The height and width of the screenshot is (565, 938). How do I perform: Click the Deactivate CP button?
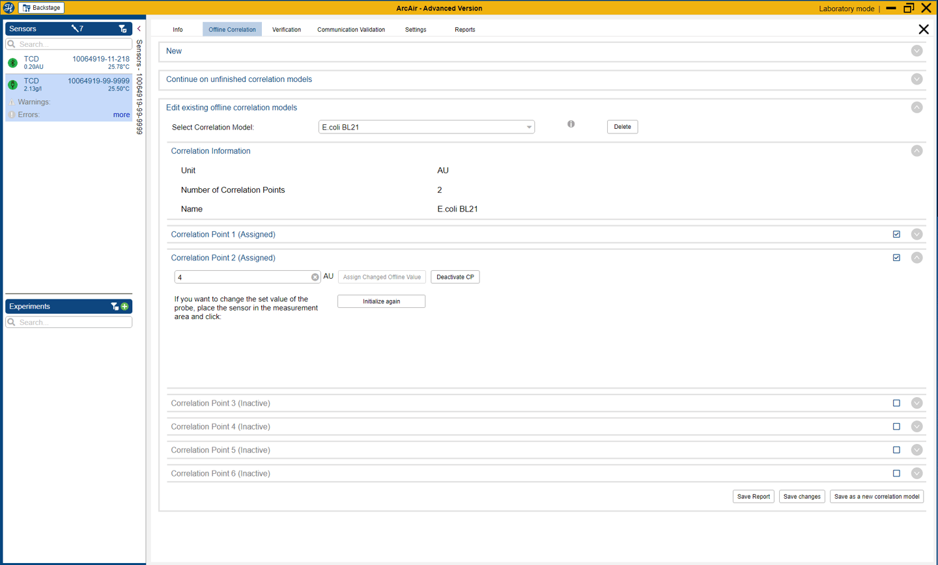coord(455,277)
